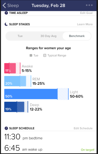Switch to the 30 Day Avg view
The image size is (98, 154).
pyautogui.click(x=48, y=36)
